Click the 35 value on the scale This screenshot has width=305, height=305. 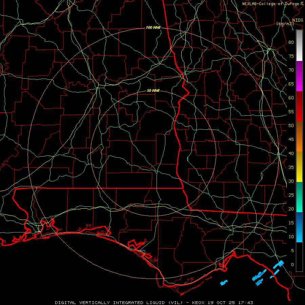(x=291, y=167)
